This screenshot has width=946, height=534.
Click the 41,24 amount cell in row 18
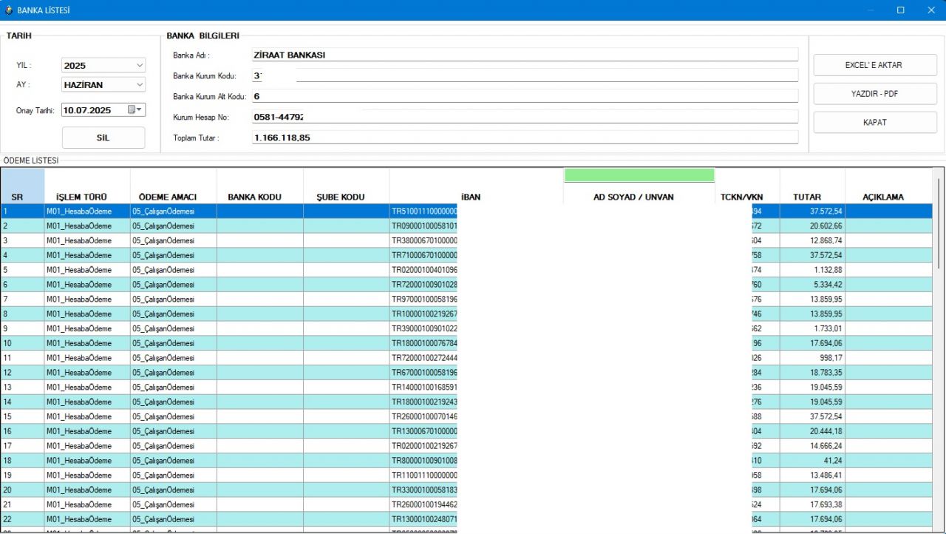coord(813,460)
